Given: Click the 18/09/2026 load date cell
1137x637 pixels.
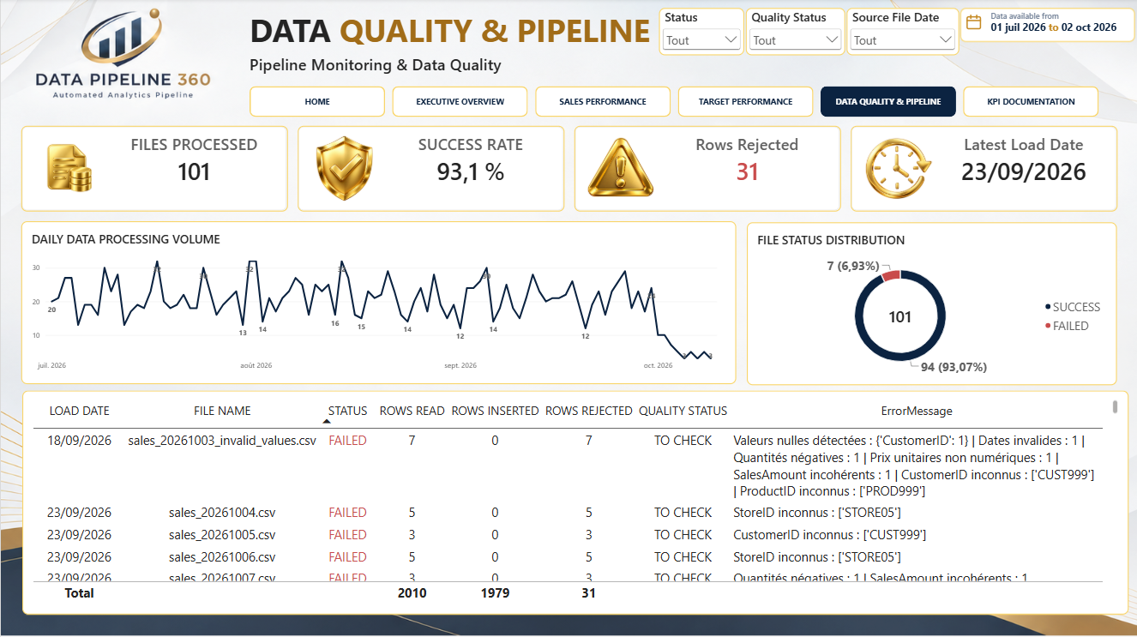Looking at the screenshot, I should click(x=80, y=441).
